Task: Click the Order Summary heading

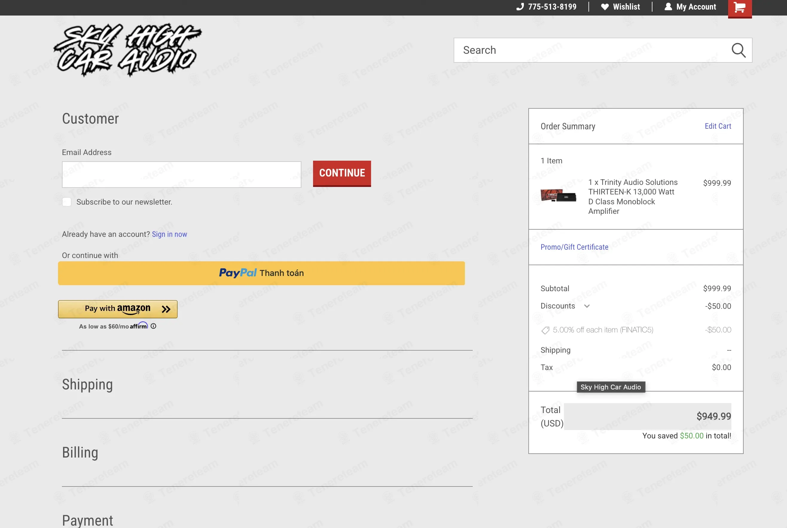Action: (568, 126)
